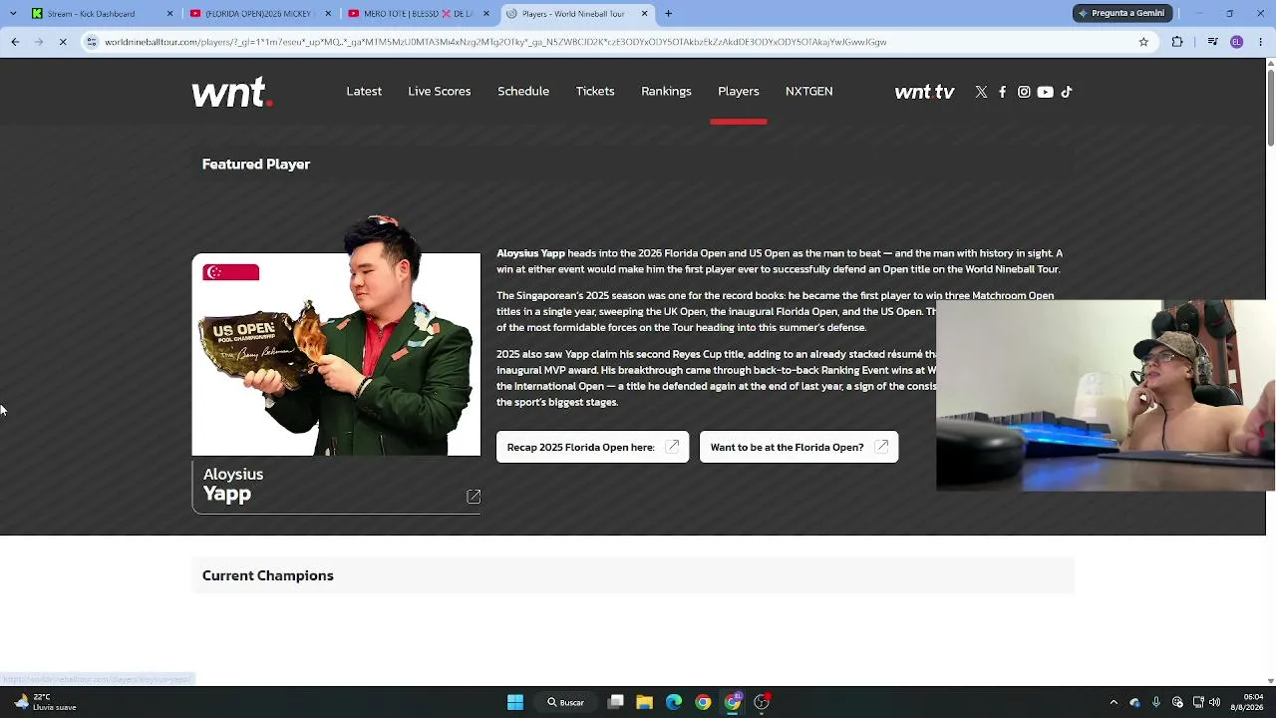The image size is (1276, 718).
Task: Open Aloysius Yapp profile via arrow icon
Action: [474, 497]
